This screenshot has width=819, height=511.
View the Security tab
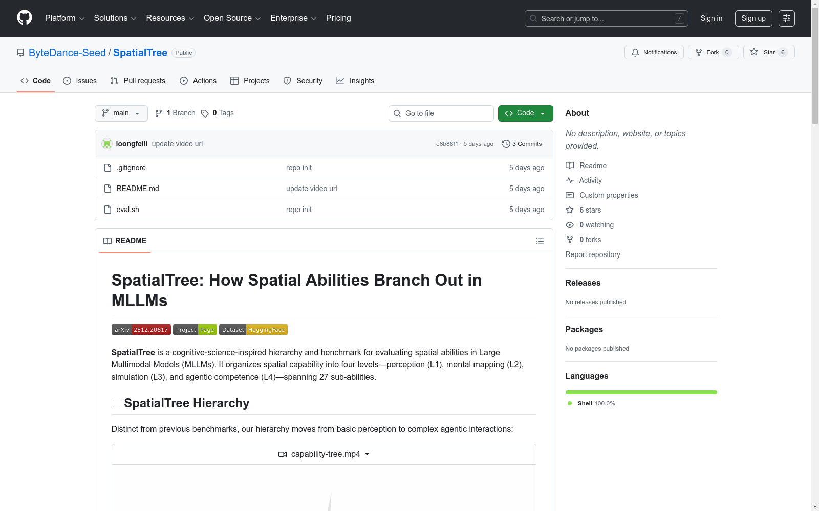coord(303,81)
